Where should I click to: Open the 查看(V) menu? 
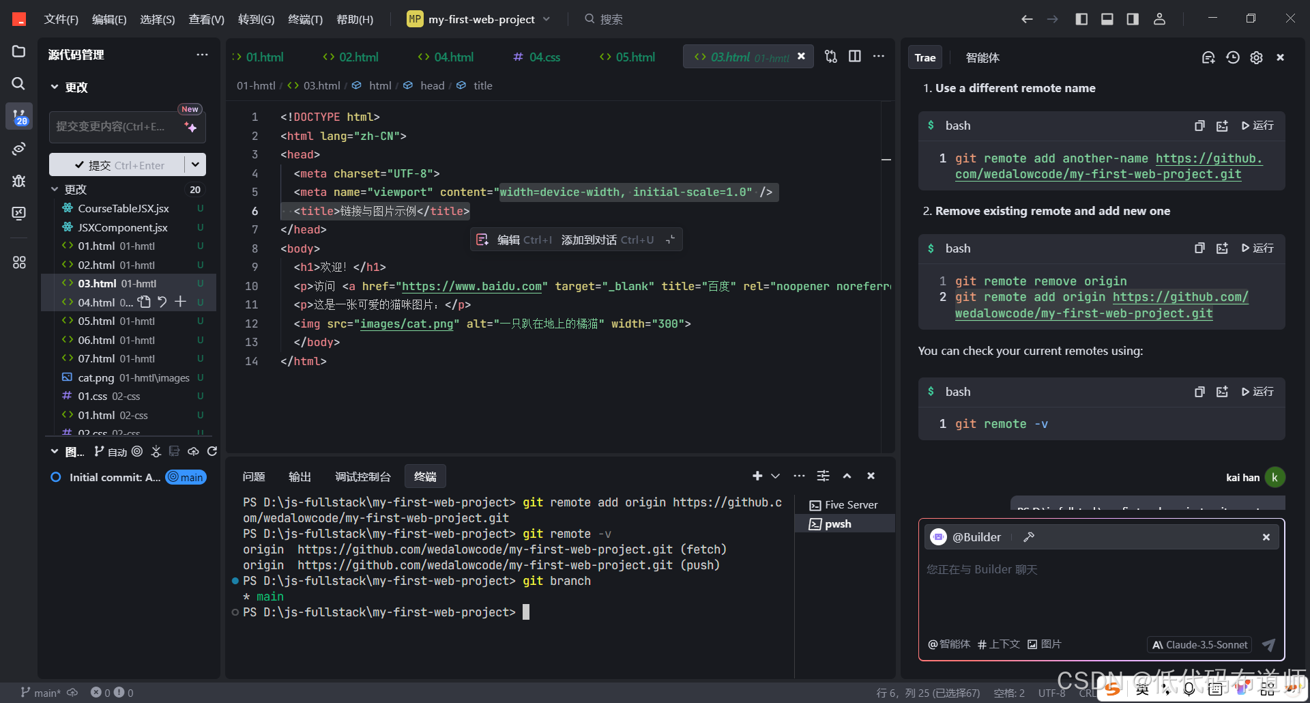(207, 19)
